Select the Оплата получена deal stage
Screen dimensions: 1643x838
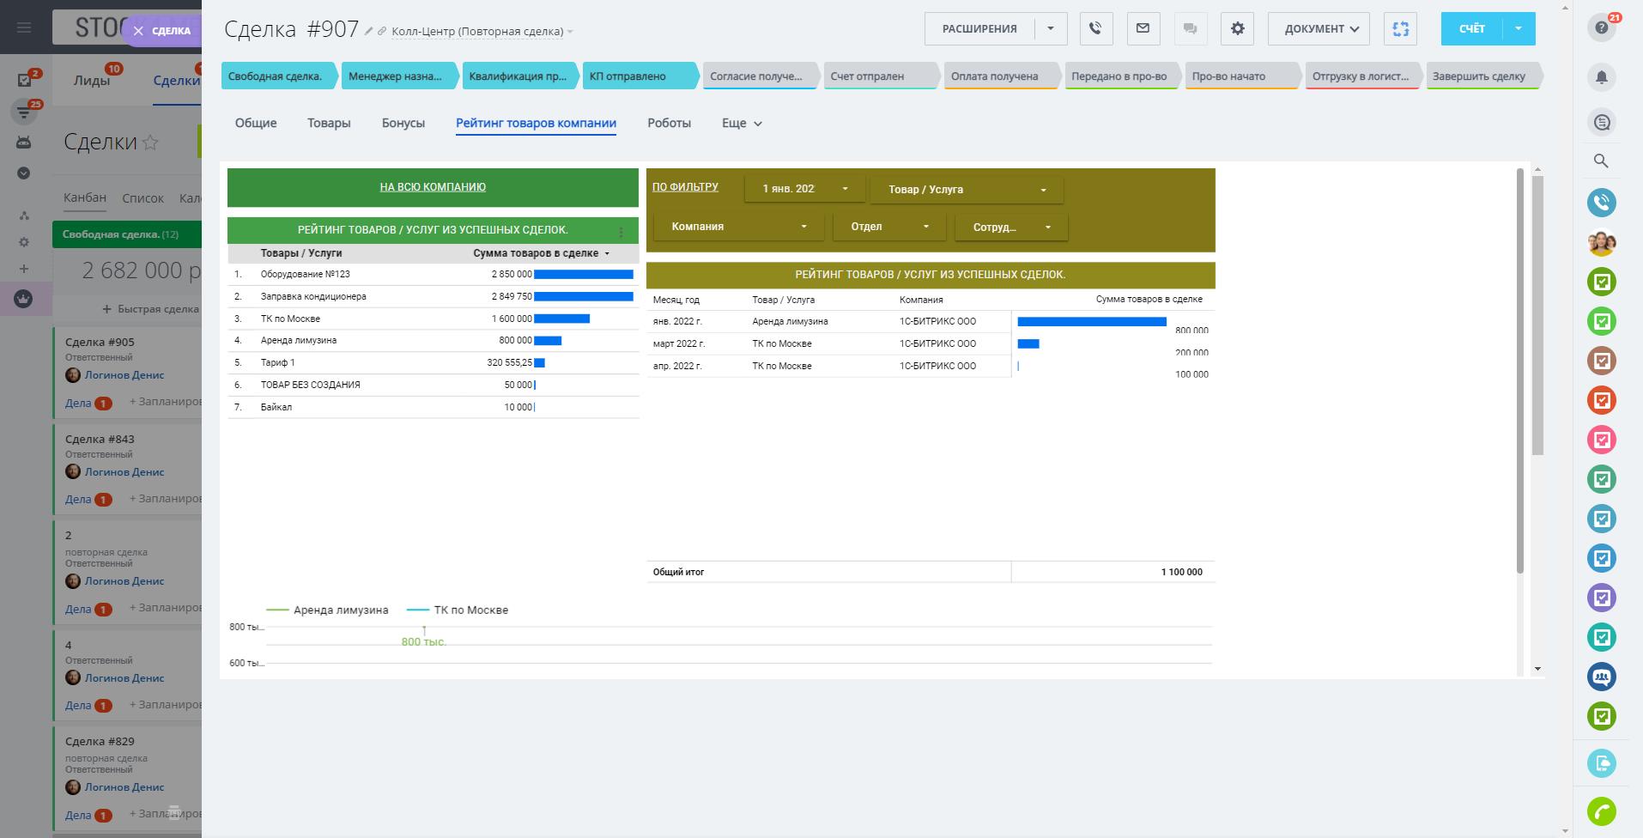(994, 76)
